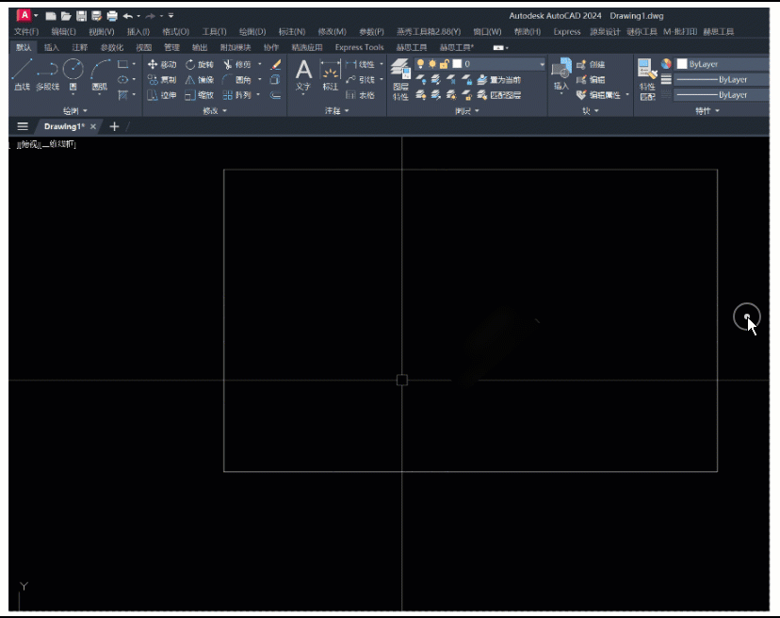The width and height of the screenshot is (780, 618).
Task: Click the Match Properties (特性匹配) icon
Action: [x=646, y=77]
